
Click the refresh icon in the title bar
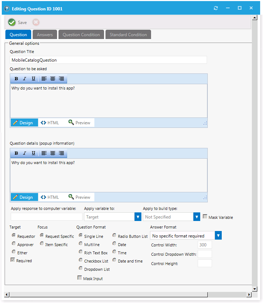(216, 8)
